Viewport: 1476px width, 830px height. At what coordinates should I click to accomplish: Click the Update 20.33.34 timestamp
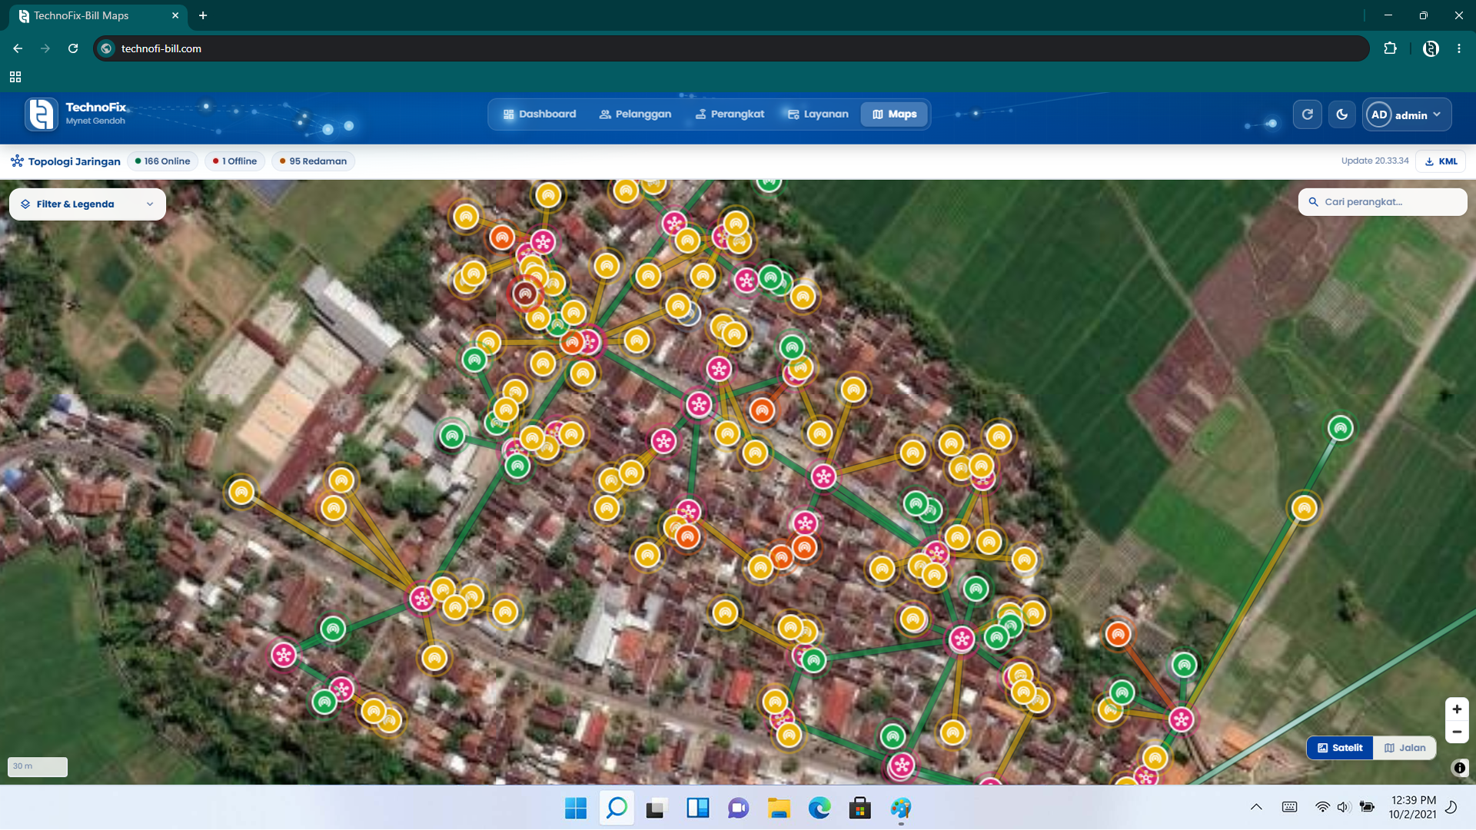(x=1375, y=161)
